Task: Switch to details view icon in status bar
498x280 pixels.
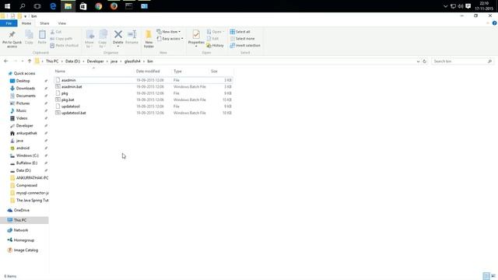Action: click(486, 276)
